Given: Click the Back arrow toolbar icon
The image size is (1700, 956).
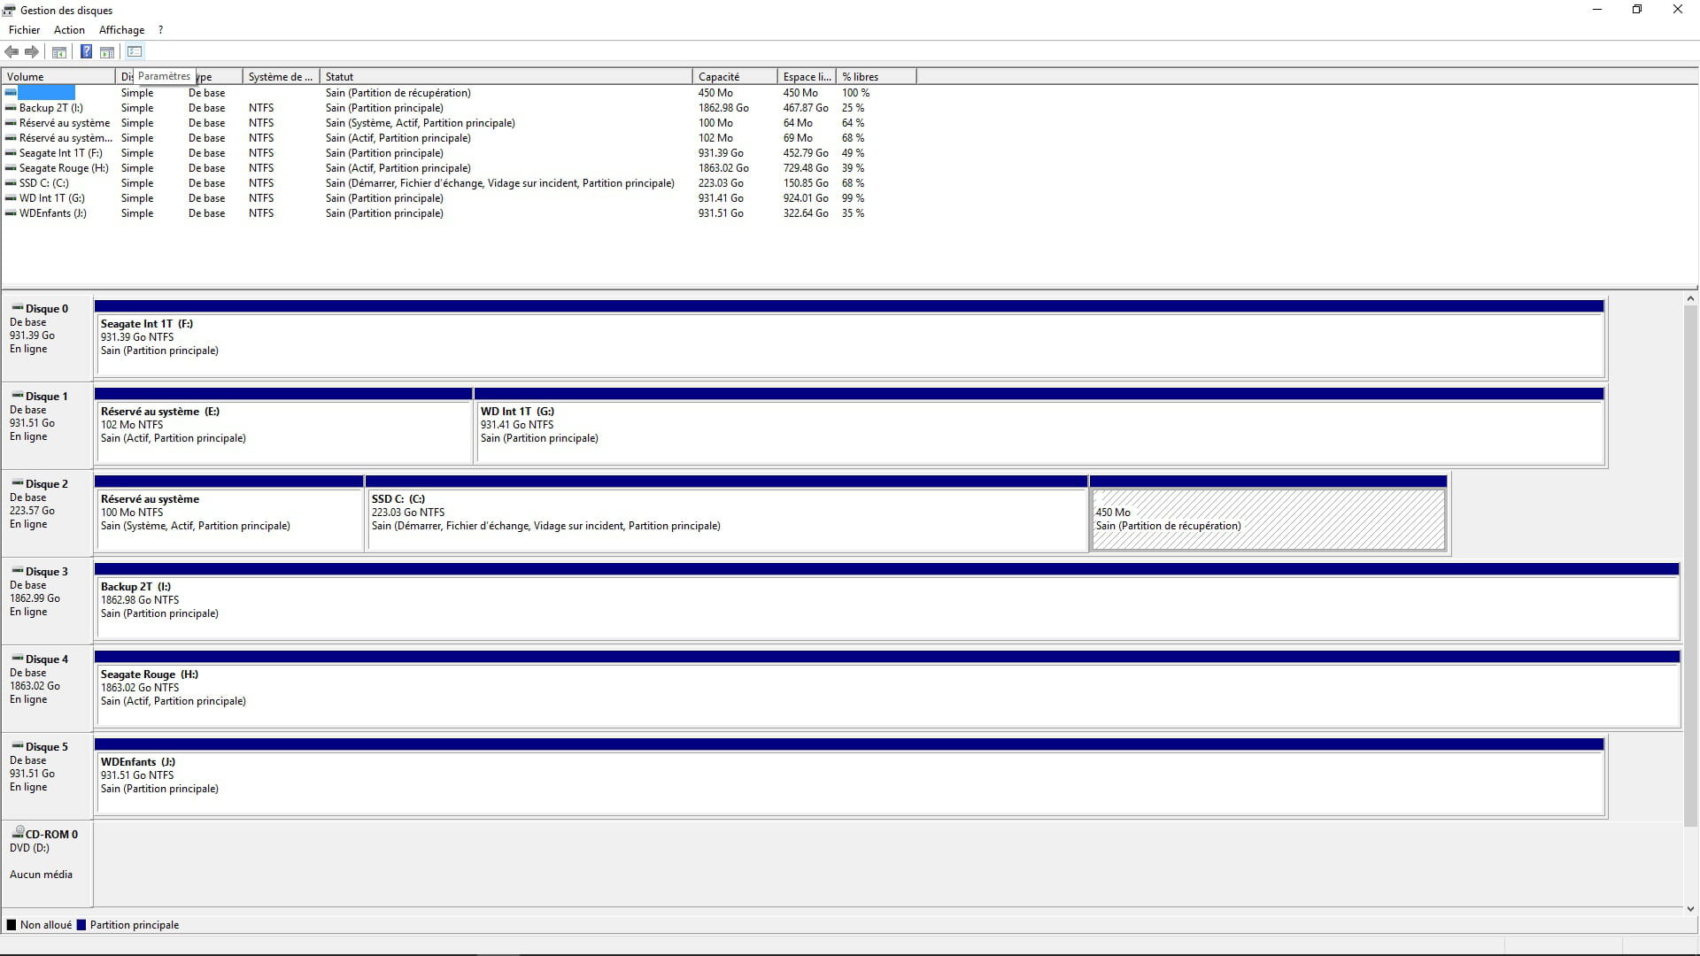Looking at the screenshot, I should tap(12, 52).
